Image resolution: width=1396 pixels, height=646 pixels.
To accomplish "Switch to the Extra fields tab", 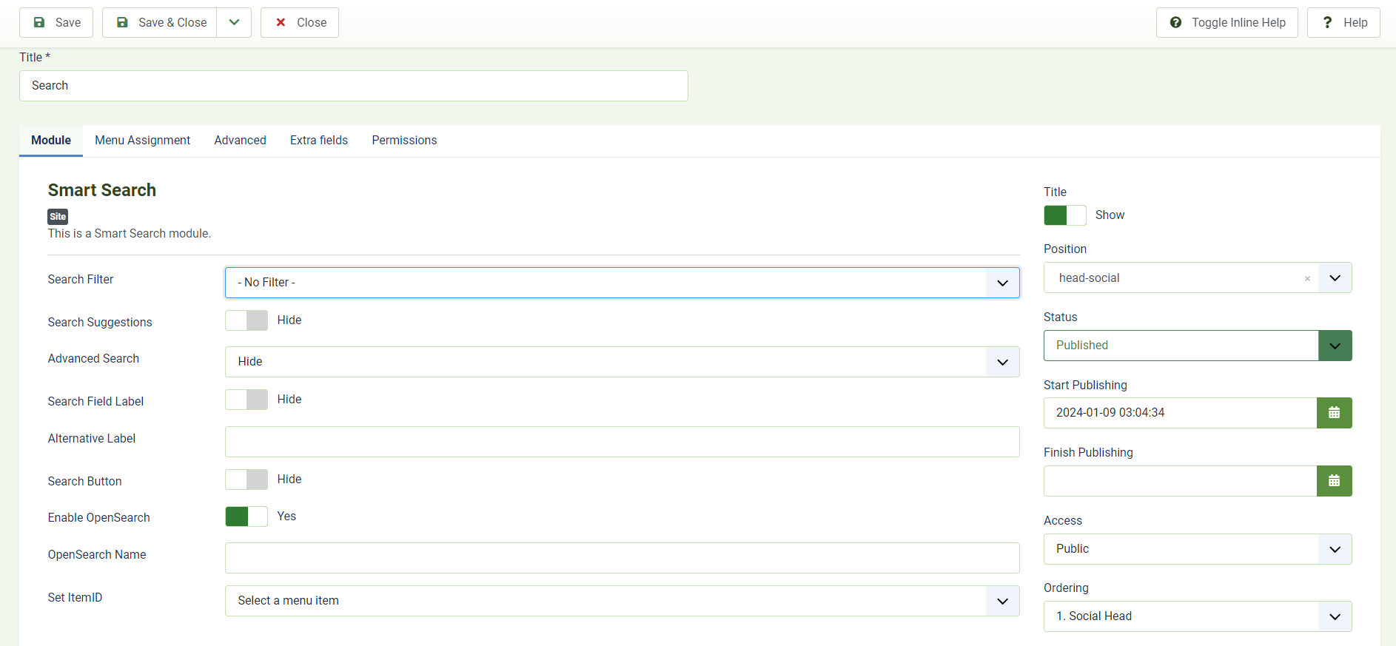I will tap(319, 141).
